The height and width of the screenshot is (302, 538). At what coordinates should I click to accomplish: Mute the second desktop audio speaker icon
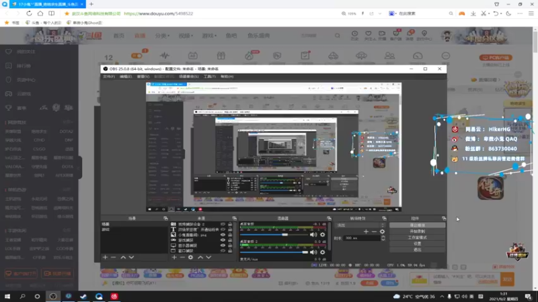coord(313,252)
